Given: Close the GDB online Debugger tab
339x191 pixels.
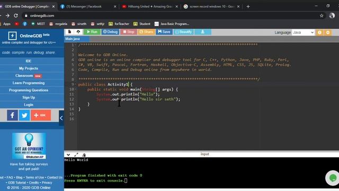Looking at the screenshot, I should pos(53,6).
